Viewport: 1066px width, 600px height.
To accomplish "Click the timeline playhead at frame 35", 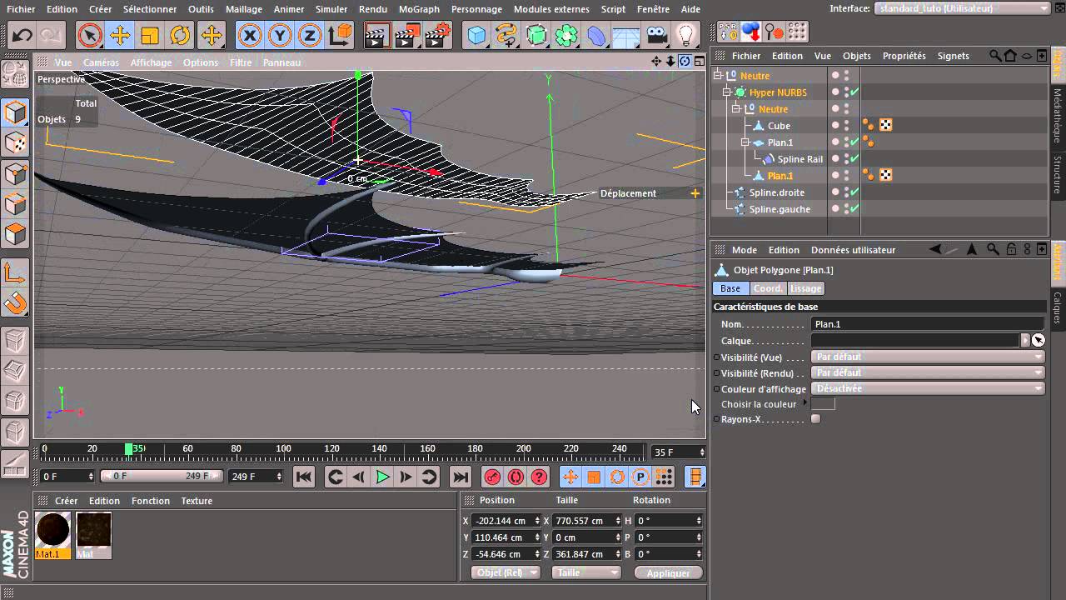I will pos(129,449).
